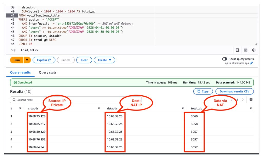Click total_gb value 3060
This screenshot has width=263, height=157.
pos(194,116)
